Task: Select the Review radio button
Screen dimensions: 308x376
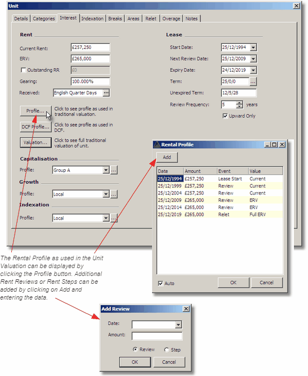Action: click(135, 350)
